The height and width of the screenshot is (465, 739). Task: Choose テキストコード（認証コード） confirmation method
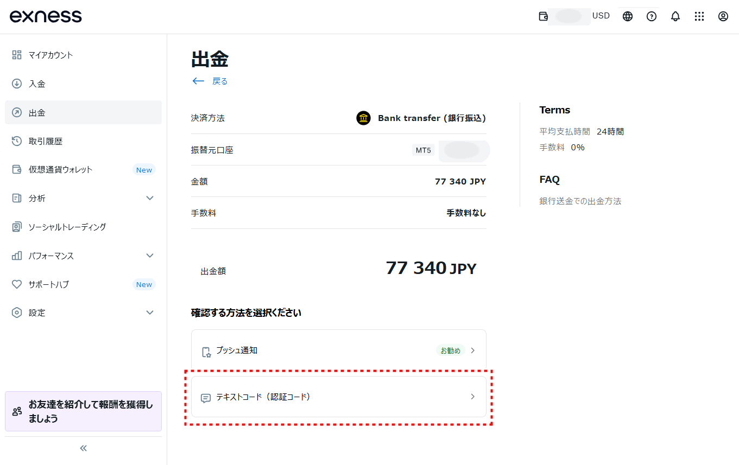coord(339,397)
